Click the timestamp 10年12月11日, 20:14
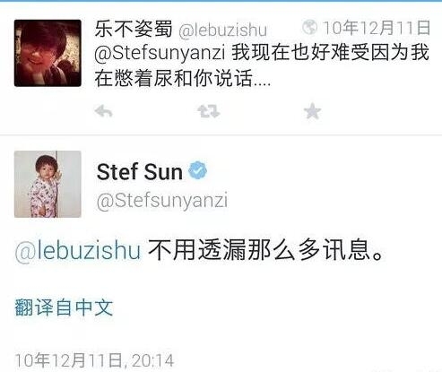The image size is (442, 372). pos(94,360)
